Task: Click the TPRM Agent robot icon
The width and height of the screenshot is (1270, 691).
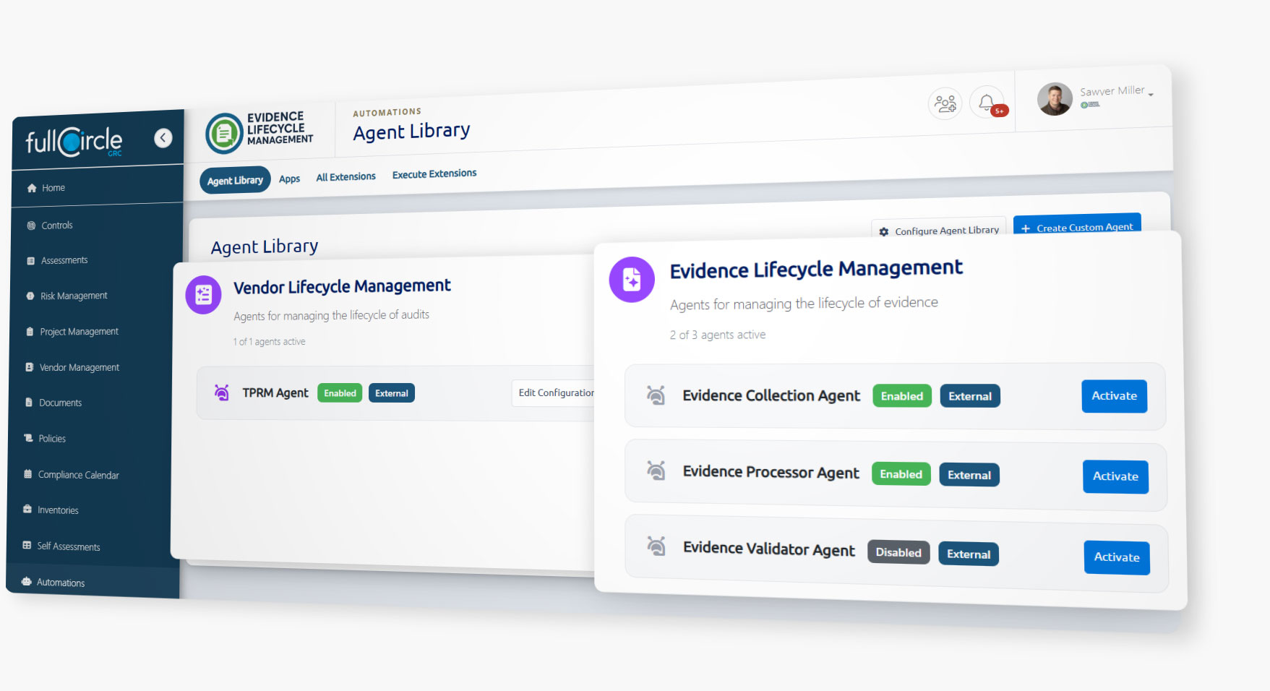Action: click(x=222, y=392)
